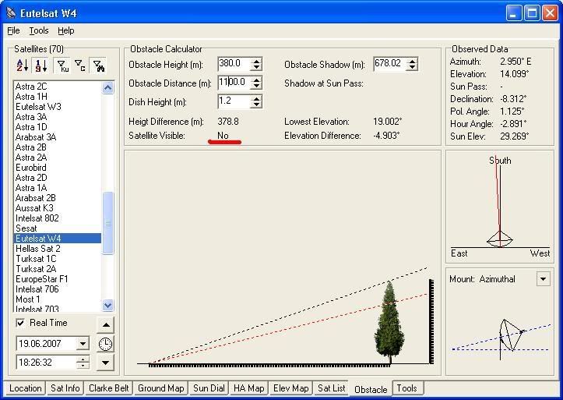Toggle the Real Time checkbox
This screenshot has width=563, height=400.
pos(20,323)
